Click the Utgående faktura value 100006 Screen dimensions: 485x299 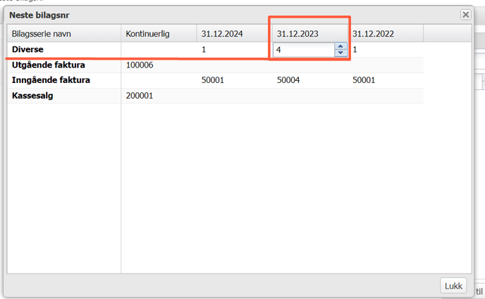pos(140,65)
